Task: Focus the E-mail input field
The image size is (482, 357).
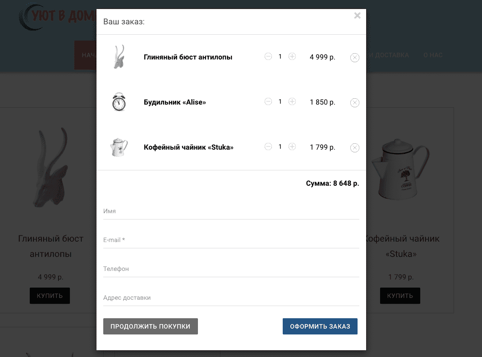Action: [231, 240]
